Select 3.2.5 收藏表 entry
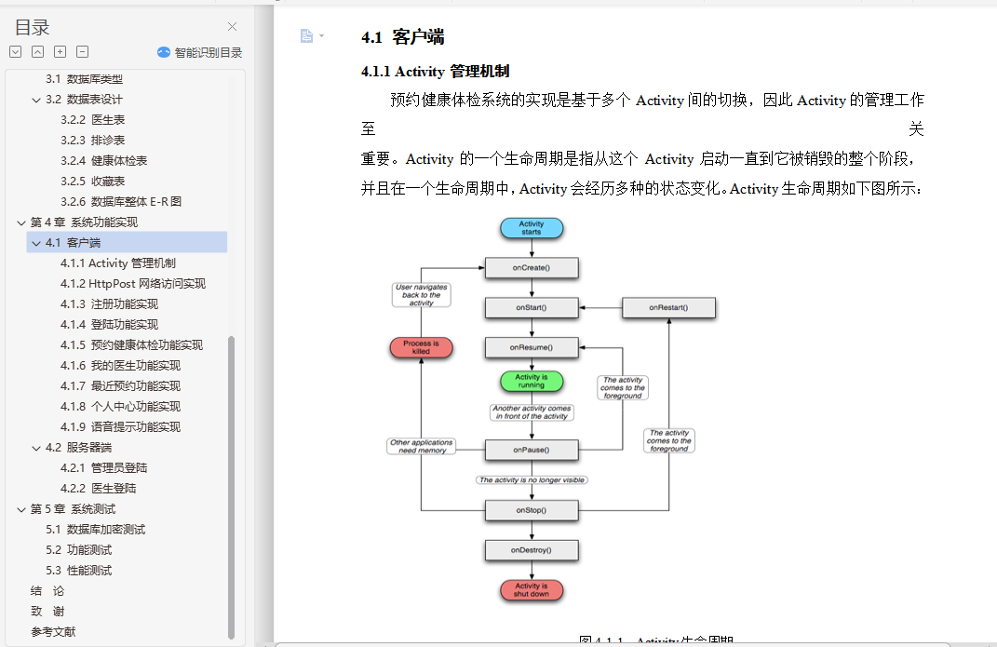Viewport: 997px width, 647px height. pos(93,182)
